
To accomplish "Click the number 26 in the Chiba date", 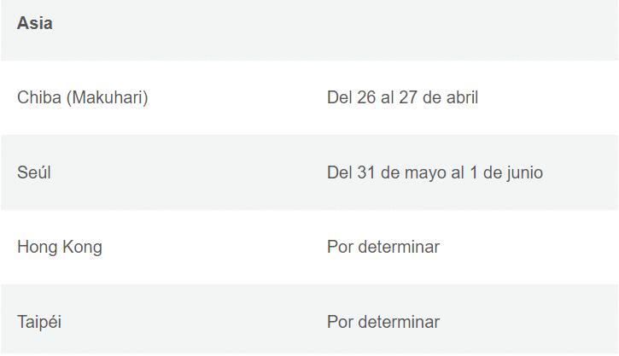I will (x=366, y=97).
